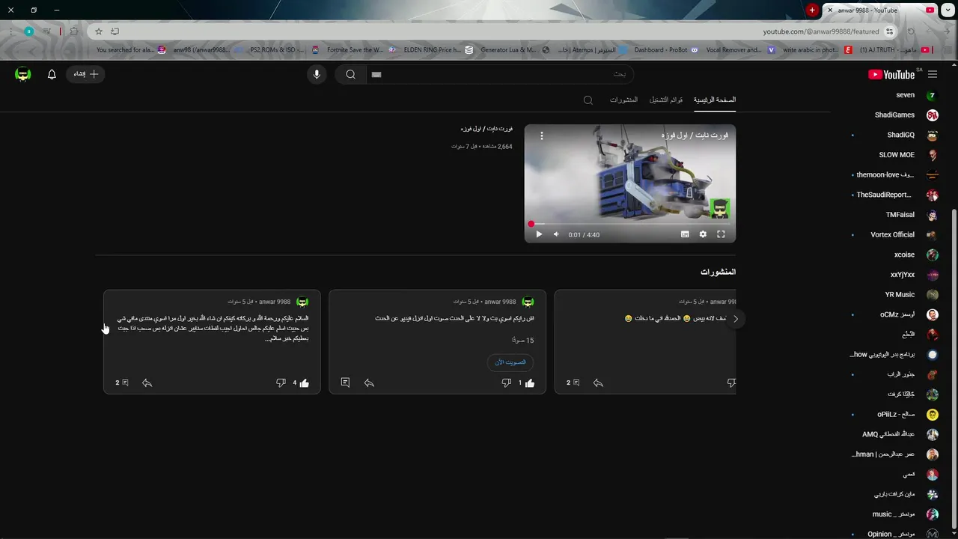The width and height of the screenshot is (958, 539).
Task: Play the featured Fortnite video
Action: coord(539,234)
